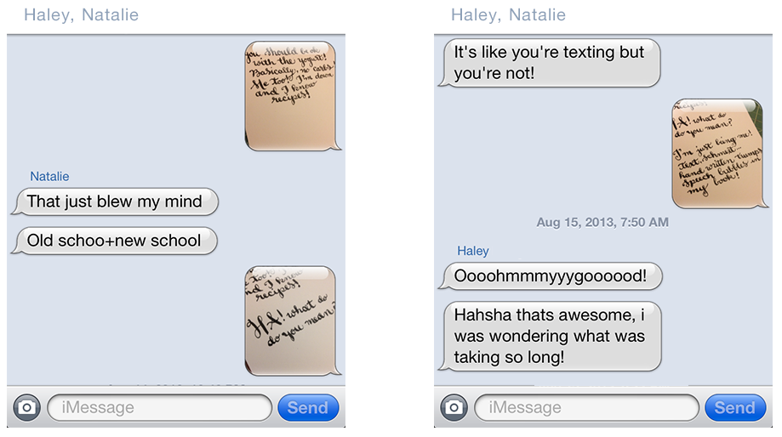Select 'Oooohmmmyyygoooood!' message bubble
The width and height of the screenshot is (782, 437).
coord(550,276)
